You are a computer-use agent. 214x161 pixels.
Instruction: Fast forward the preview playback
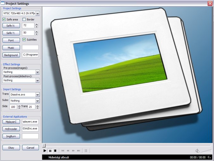point(73,151)
